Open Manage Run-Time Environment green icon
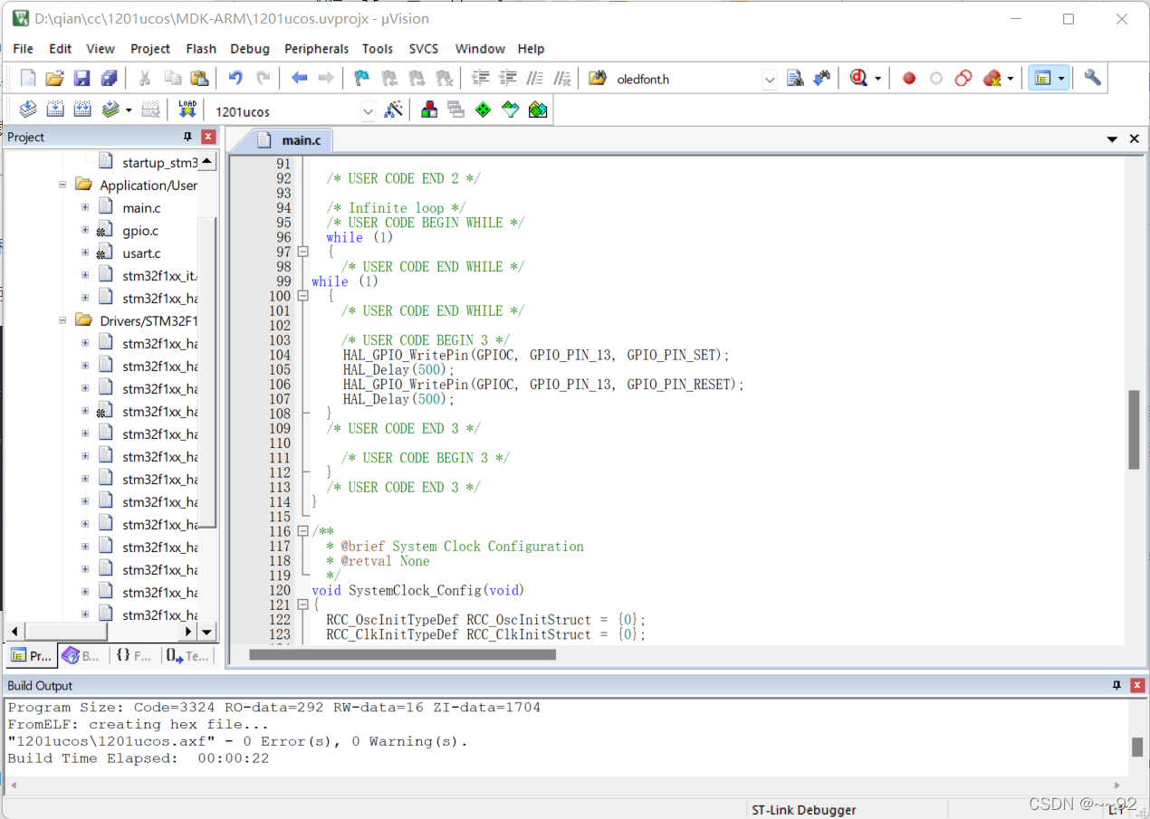The image size is (1150, 819). 484,110
